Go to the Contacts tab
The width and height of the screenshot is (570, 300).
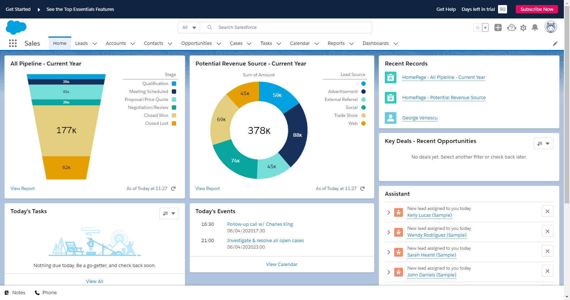(153, 43)
